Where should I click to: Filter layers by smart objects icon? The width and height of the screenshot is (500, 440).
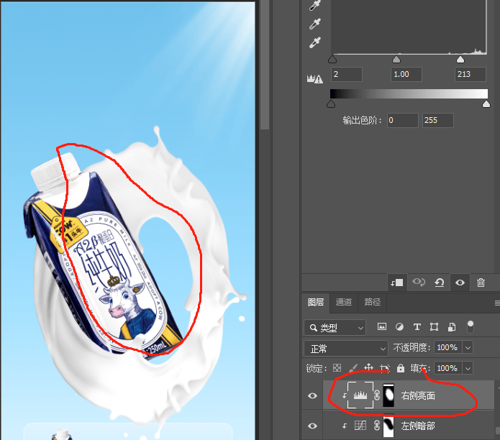click(x=452, y=326)
